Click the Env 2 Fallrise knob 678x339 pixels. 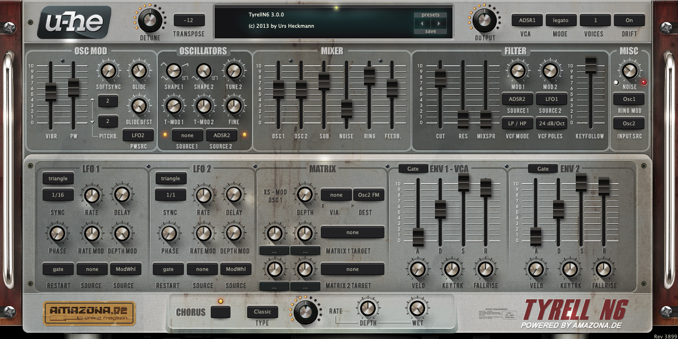pyautogui.click(x=603, y=269)
